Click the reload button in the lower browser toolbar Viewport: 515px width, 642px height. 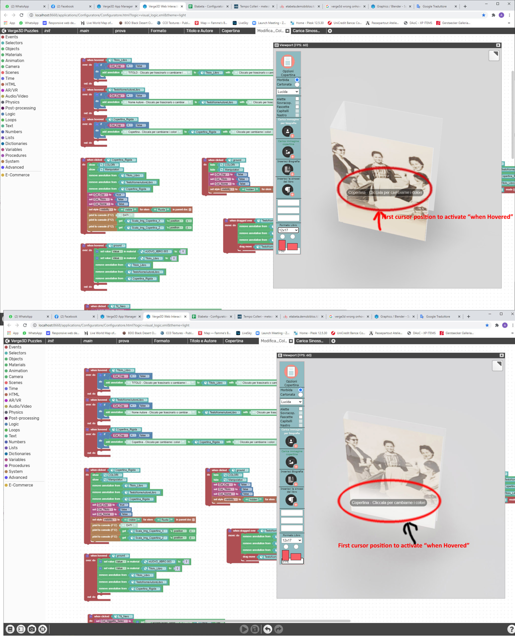[x=25, y=325]
